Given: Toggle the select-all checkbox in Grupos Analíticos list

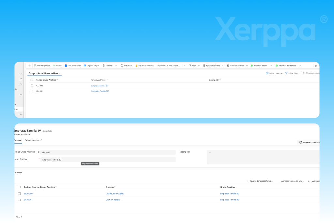Looking at the screenshot, I should (x=32, y=80).
